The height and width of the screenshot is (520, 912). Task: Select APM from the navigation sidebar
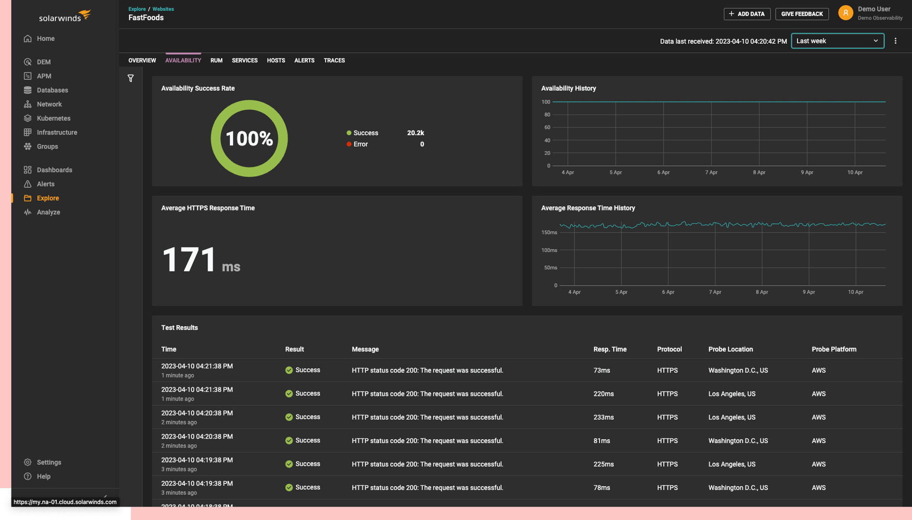(43, 76)
